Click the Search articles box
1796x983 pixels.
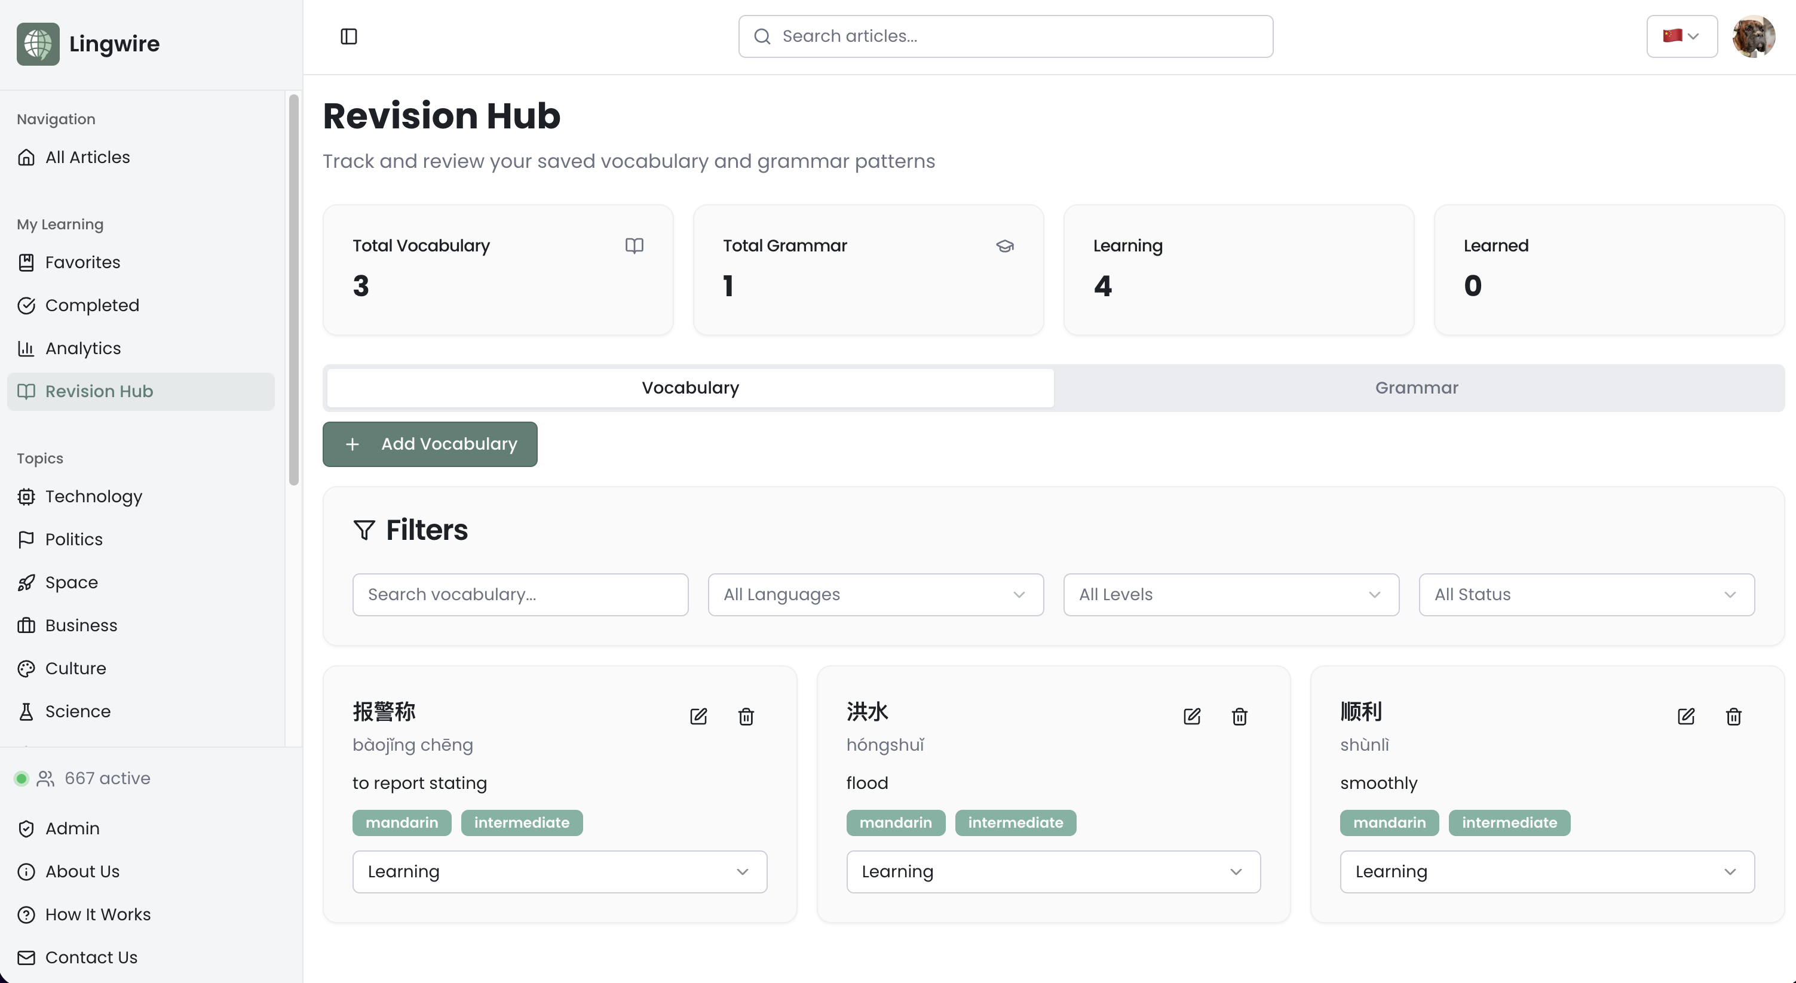(1006, 36)
